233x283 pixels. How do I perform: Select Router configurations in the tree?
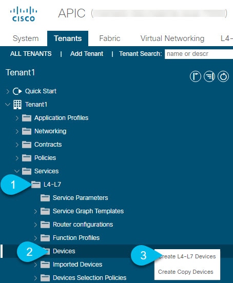(x=83, y=225)
